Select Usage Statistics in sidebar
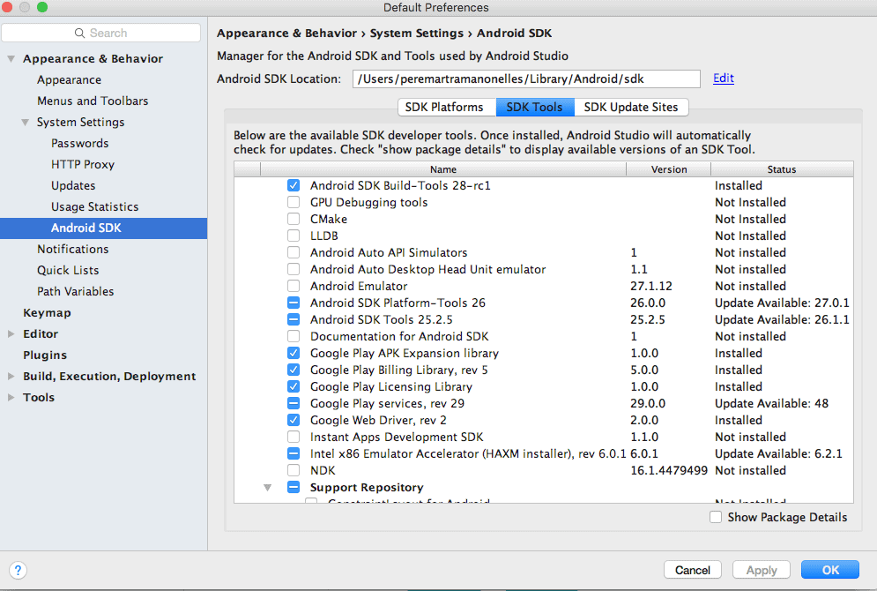Screen dimensions: 877x591 (95, 207)
